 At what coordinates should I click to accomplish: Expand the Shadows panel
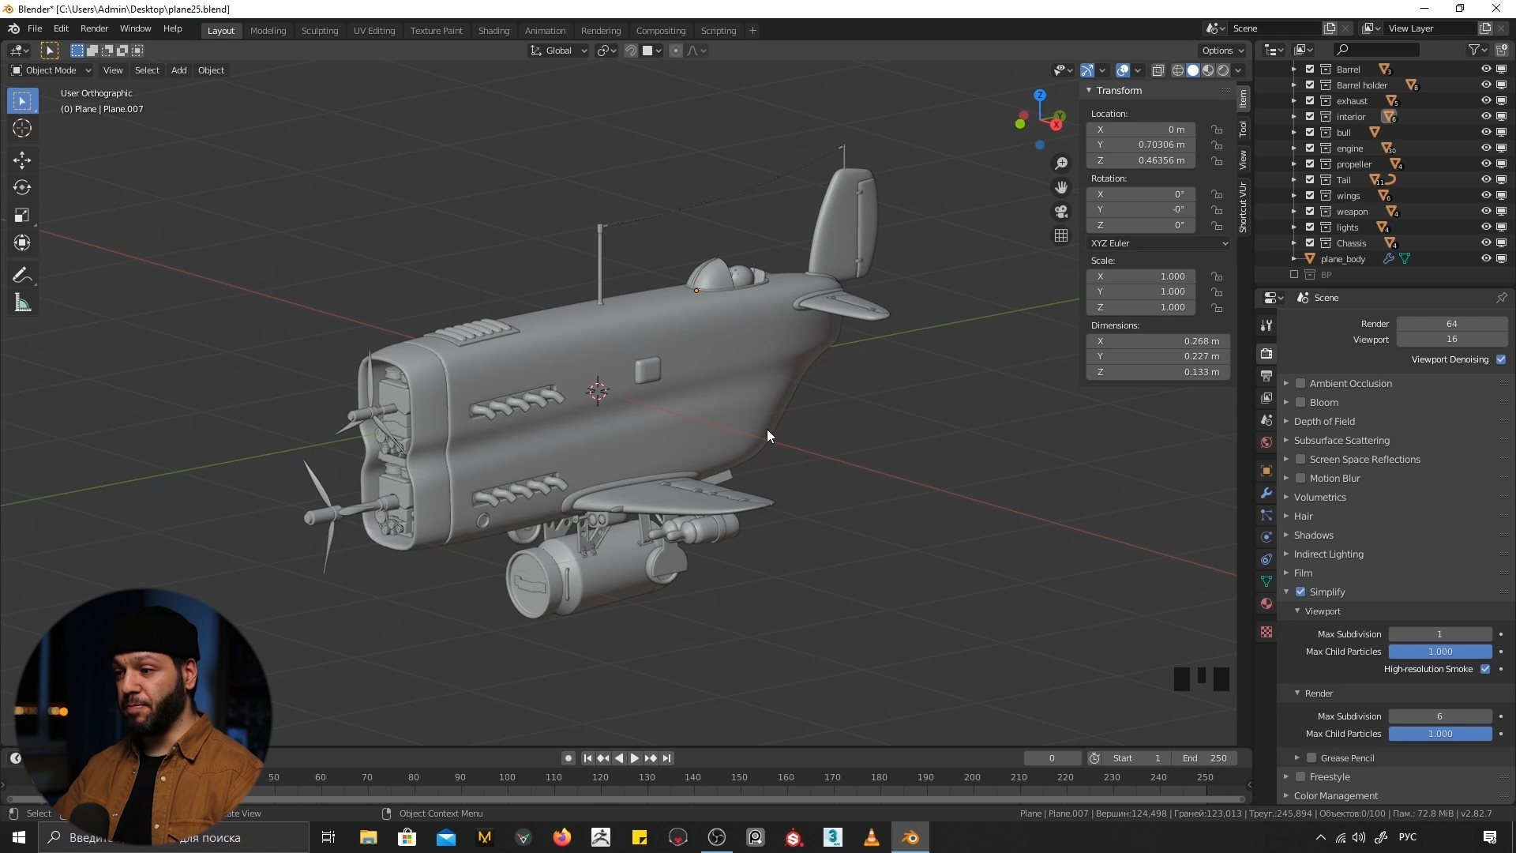[x=1313, y=535]
